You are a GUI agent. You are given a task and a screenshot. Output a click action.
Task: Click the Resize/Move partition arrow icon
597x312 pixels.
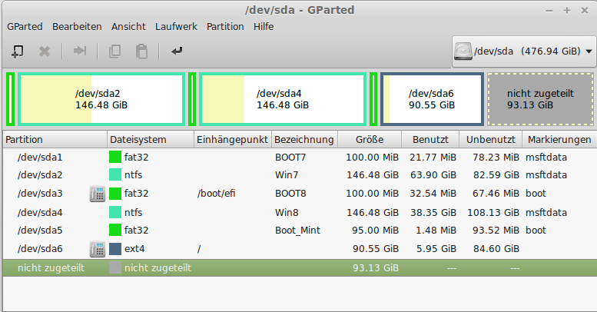[x=80, y=51]
